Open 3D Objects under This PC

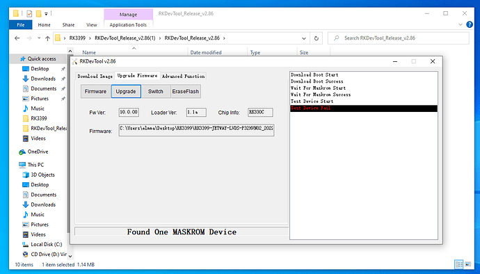click(x=42, y=175)
